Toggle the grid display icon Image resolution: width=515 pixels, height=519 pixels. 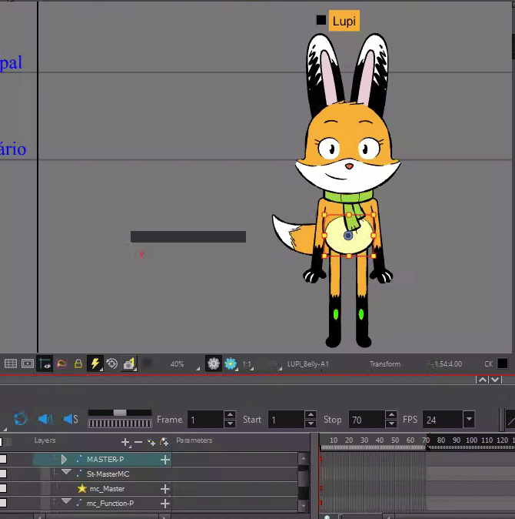click(10, 363)
